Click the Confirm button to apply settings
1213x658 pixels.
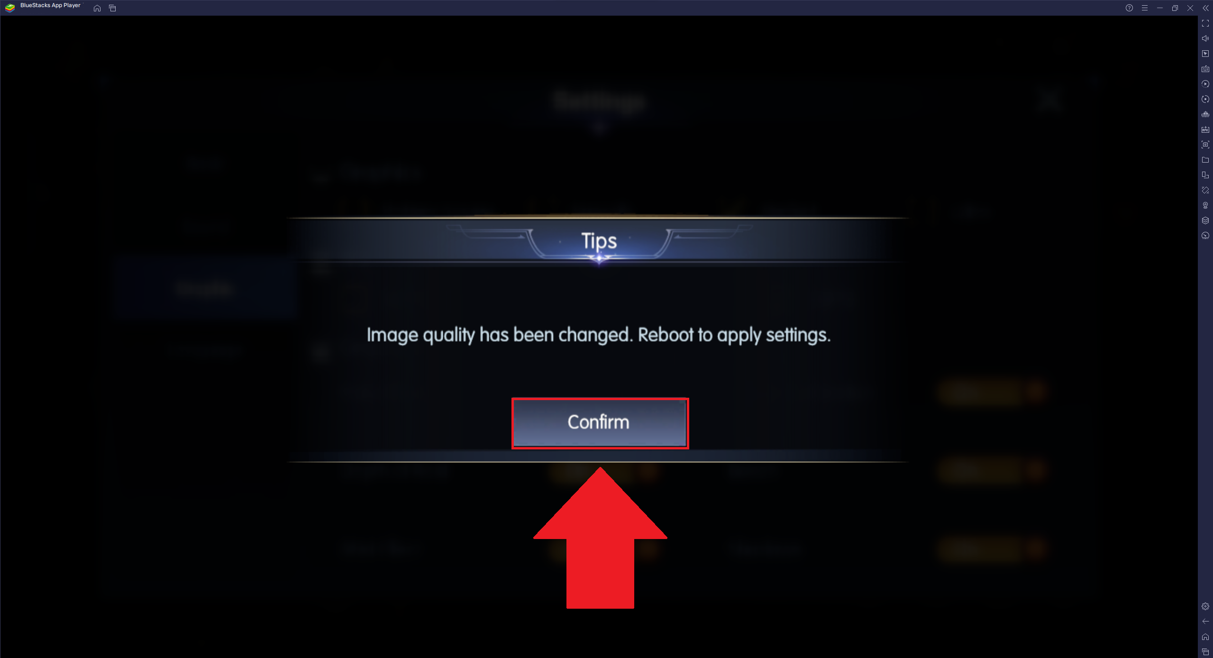coord(600,421)
